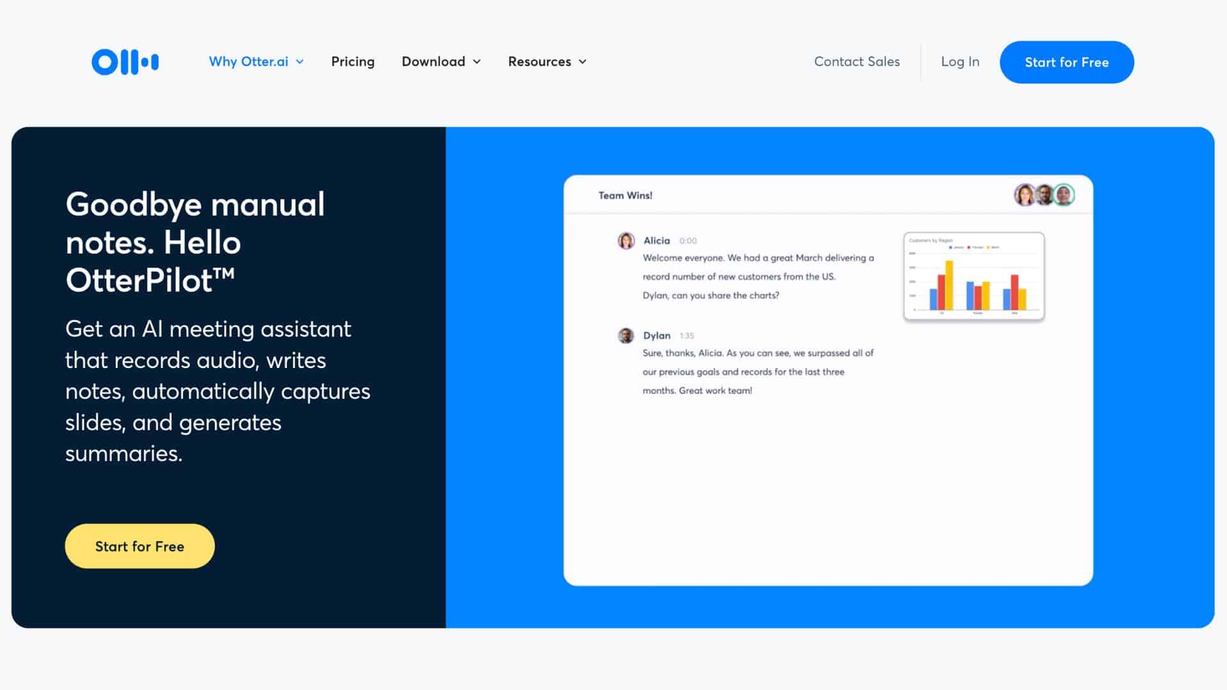This screenshot has width=1227, height=690.
Task: Click 'months. Great work team!' transcript line
Action: click(697, 390)
